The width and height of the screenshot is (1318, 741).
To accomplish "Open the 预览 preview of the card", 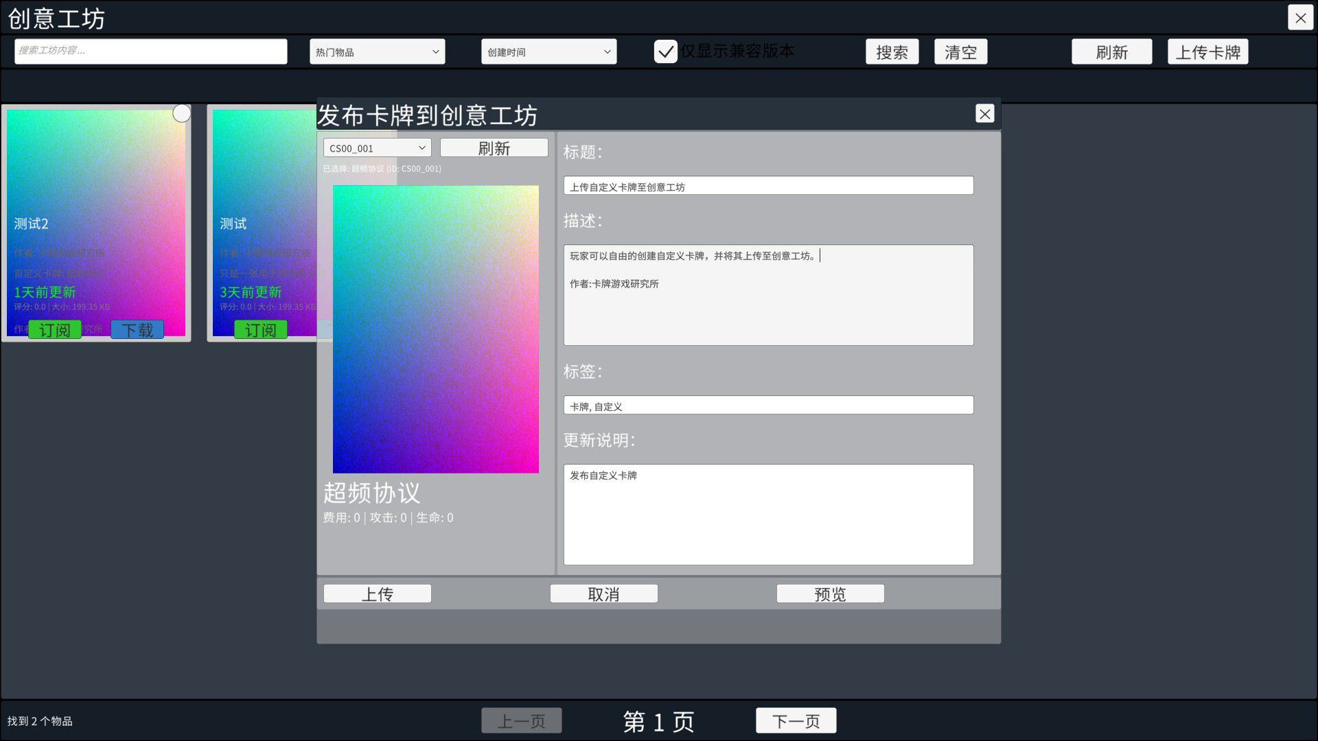I will click(830, 593).
